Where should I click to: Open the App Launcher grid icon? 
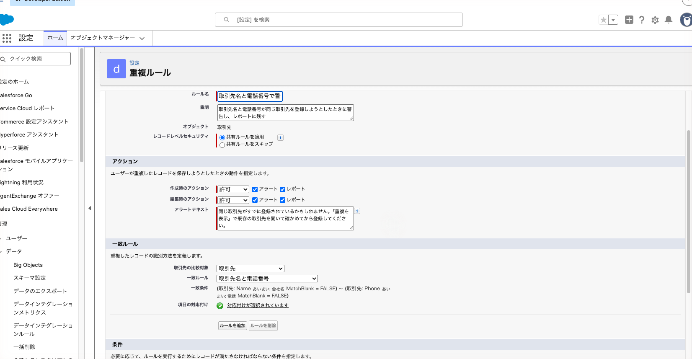point(7,38)
